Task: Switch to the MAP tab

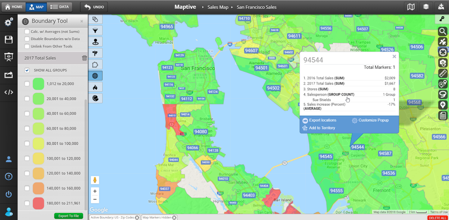Action: coord(36,7)
